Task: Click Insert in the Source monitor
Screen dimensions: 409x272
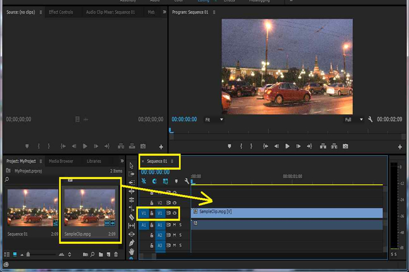Action: (x=121, y=146)
